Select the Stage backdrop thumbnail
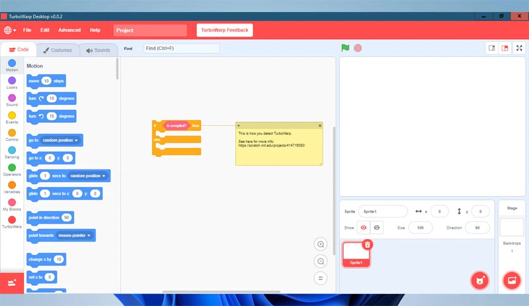This screenshot has width=529, height=306. [512, 227]
